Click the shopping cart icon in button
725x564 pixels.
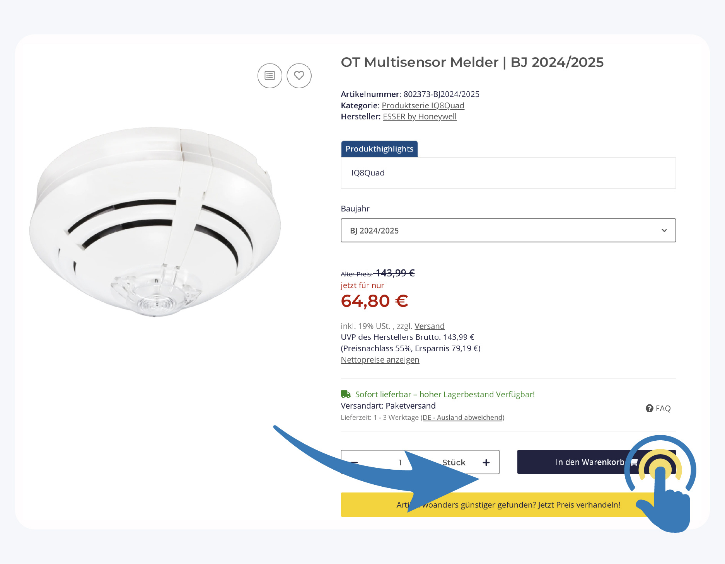tap(634, 462)
